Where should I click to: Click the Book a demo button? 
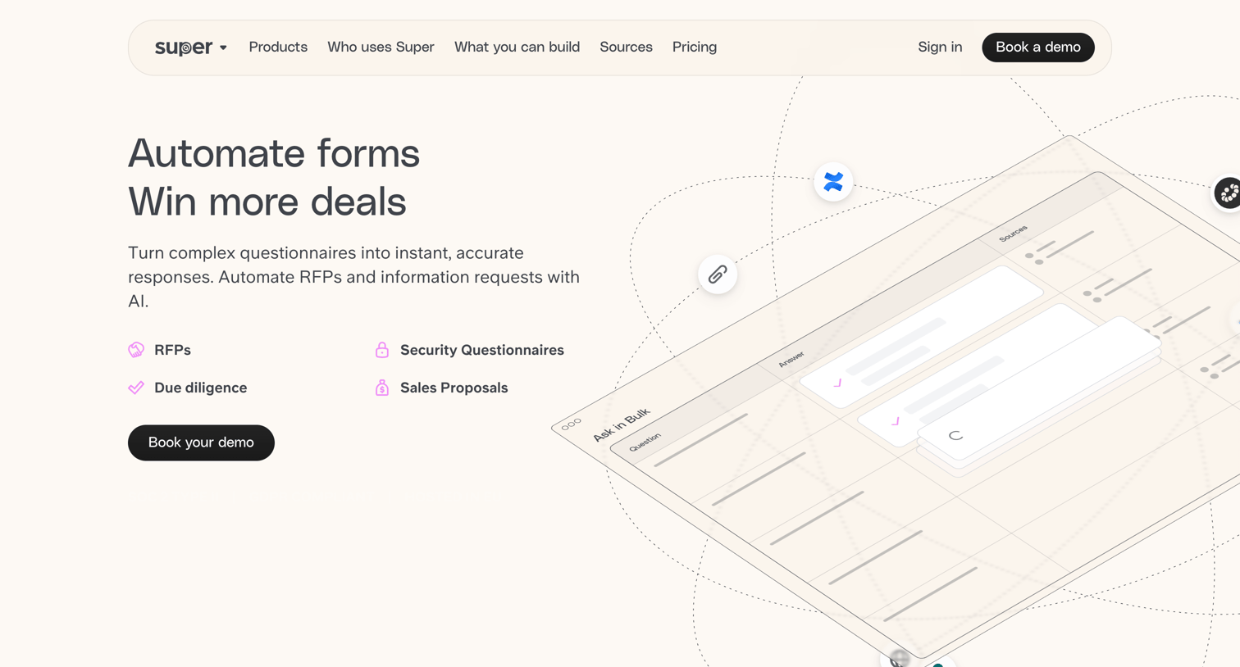pos(1038,48)
